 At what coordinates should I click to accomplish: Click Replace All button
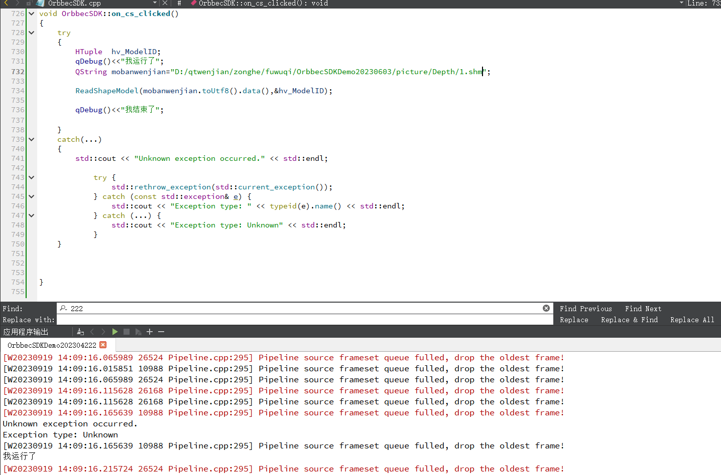tap(692, 320)
